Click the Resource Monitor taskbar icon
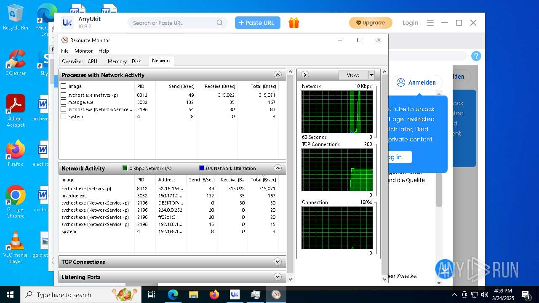Image resolution: width=539 pixels, height=303 pixels. coord(276,295)
